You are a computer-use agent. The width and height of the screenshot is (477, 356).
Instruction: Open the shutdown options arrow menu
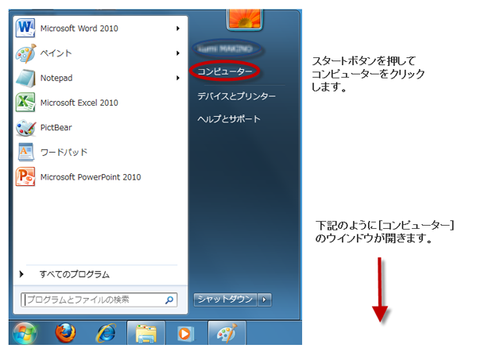[x=265, y=300]
